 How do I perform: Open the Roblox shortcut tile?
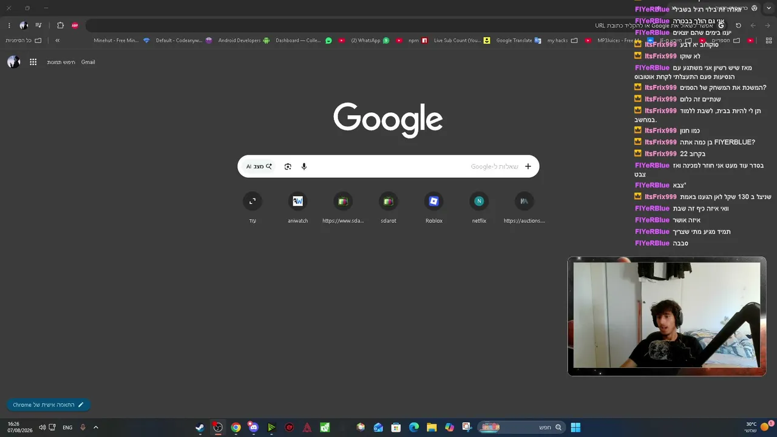pyautogui.click(x=434, y=208)
